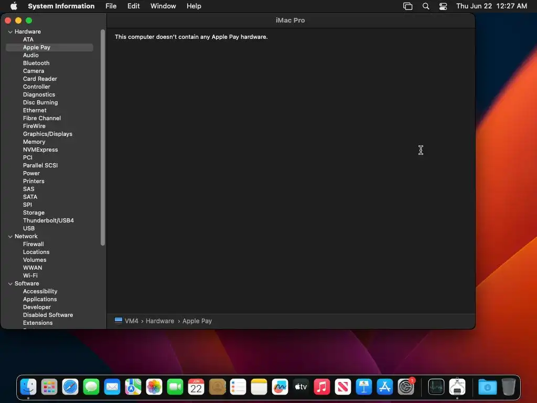Viewport: 537px width, 403px height.
Task: Click the date and time in menu bar
Action: coord(491,6)
